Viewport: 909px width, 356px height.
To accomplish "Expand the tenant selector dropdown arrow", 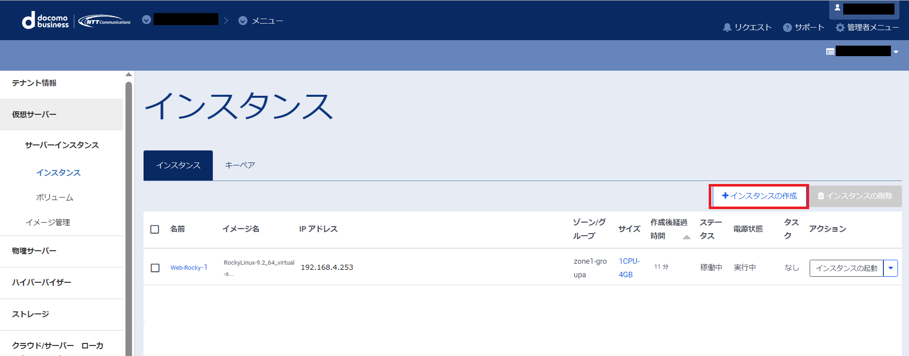I will point(896,52).
